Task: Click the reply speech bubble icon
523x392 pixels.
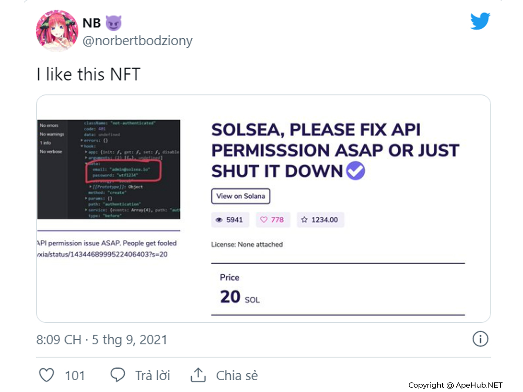Action: (118, 375)
